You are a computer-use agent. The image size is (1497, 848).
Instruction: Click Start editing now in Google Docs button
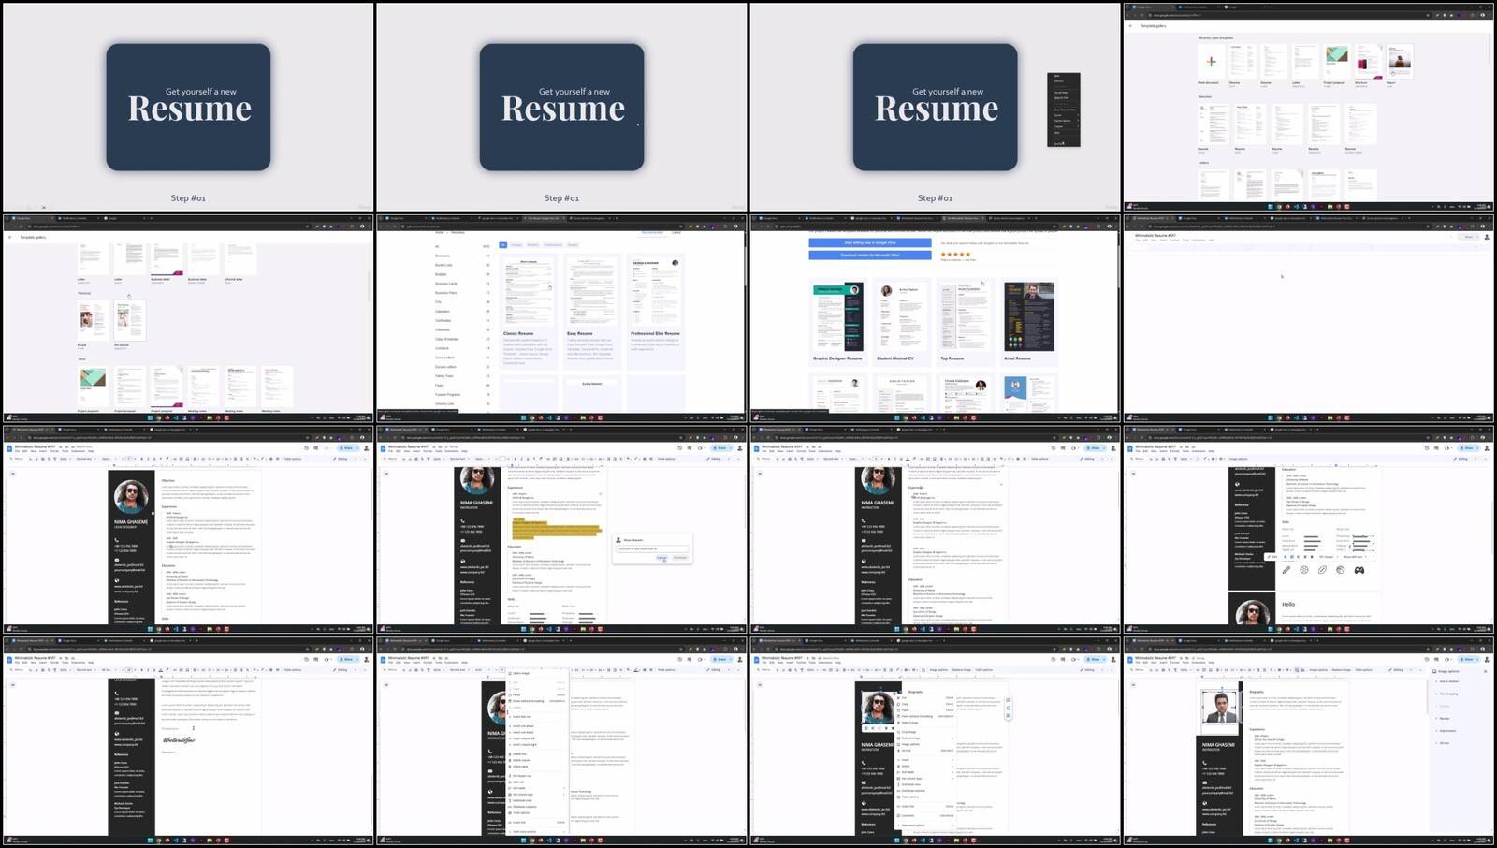coord(869,243)
